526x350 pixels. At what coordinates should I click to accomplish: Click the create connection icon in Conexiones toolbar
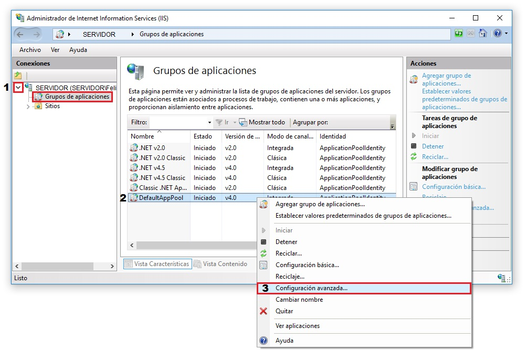click(x=18, y=76)
